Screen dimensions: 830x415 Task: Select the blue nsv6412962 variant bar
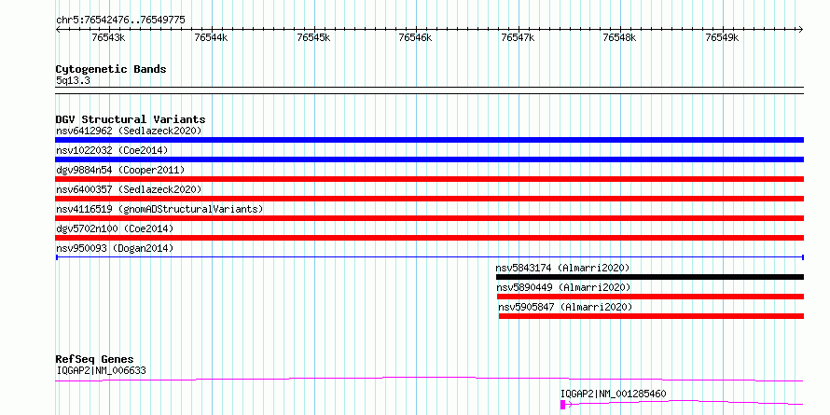[429, 140]
